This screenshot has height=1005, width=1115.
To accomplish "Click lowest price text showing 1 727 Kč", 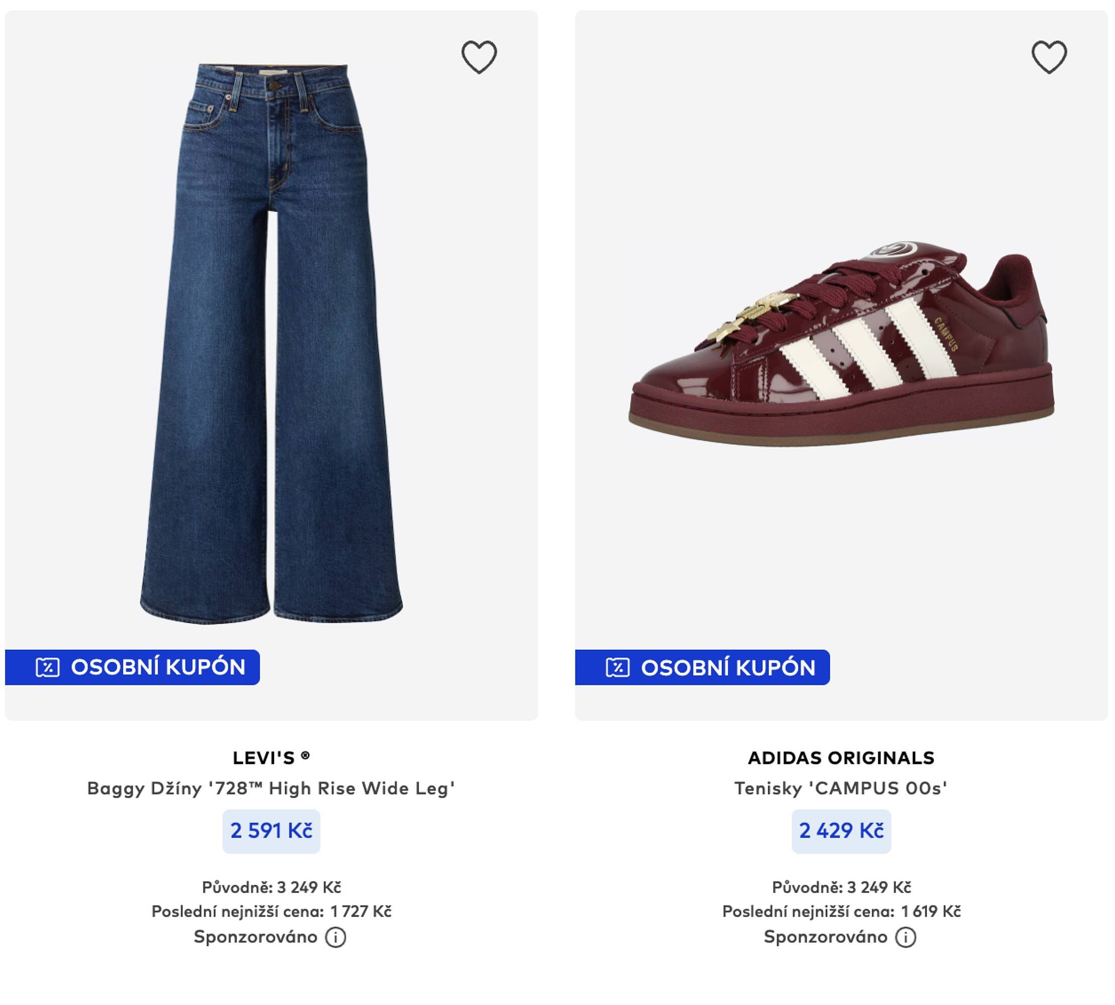I will coord(271,911).
